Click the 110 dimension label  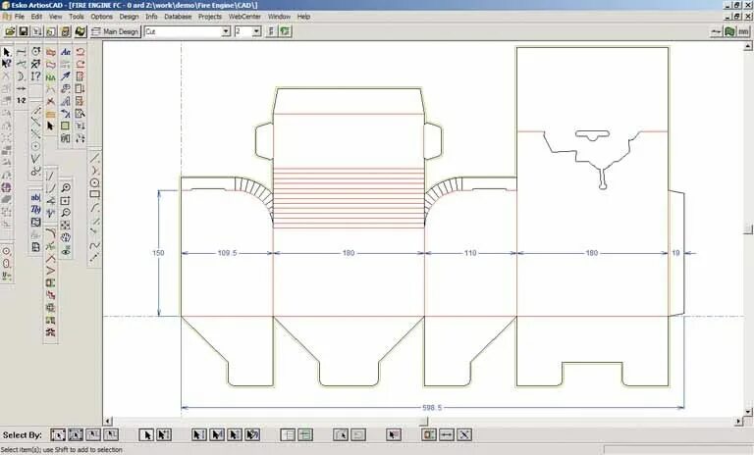point(470,253)
